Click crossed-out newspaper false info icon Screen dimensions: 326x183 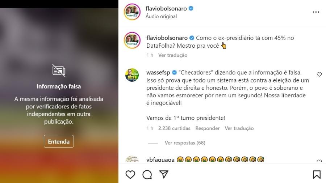[59, 71]
